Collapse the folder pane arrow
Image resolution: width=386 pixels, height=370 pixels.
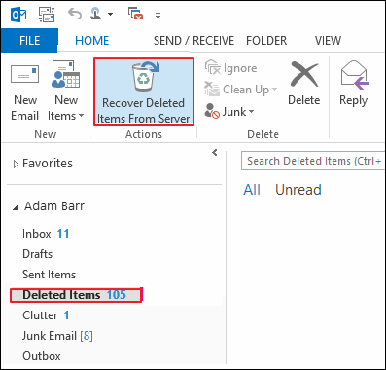click(x=215, y=153)
